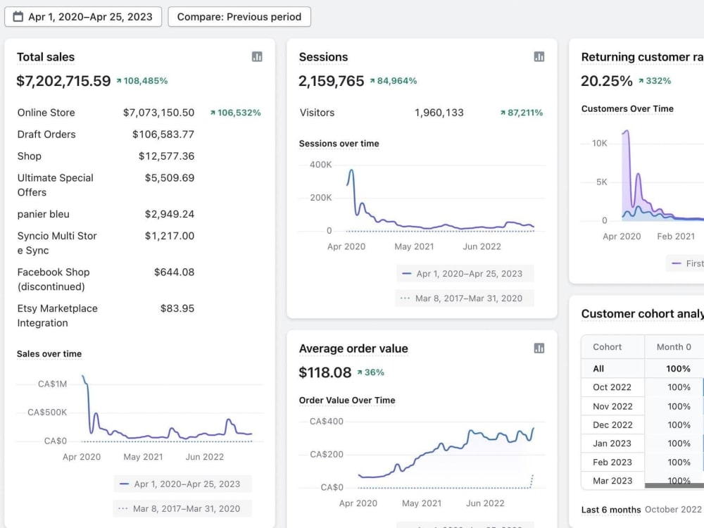Open the Sessions report icon
This screenshot has height=528, width=704.
(539, 56)
